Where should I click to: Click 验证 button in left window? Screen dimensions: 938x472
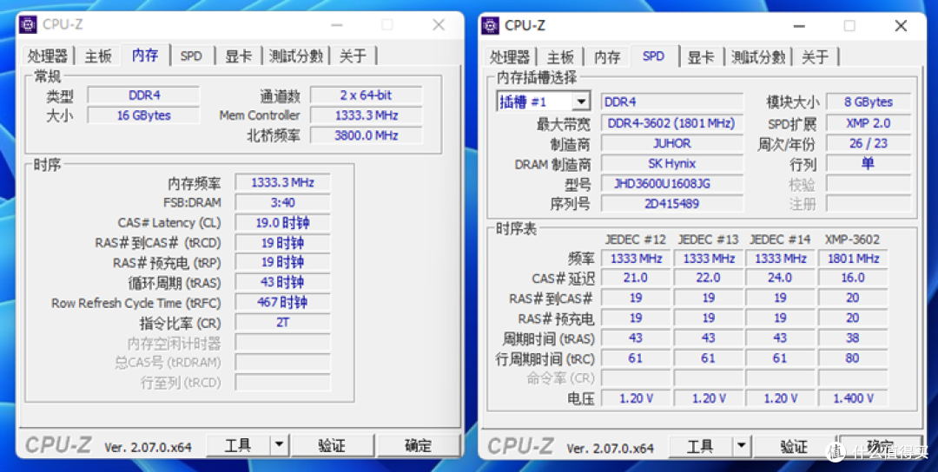point(332,446)
